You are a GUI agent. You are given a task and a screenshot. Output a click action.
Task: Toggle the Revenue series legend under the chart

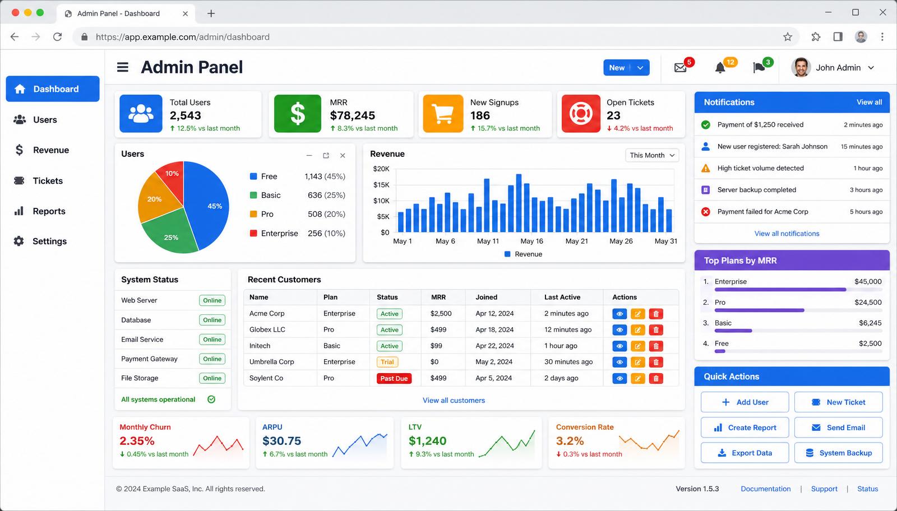(524, 254)
